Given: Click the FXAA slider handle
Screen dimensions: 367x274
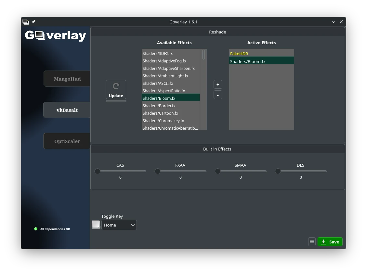Looking at the screenshot, I should [x=158, y=171].
